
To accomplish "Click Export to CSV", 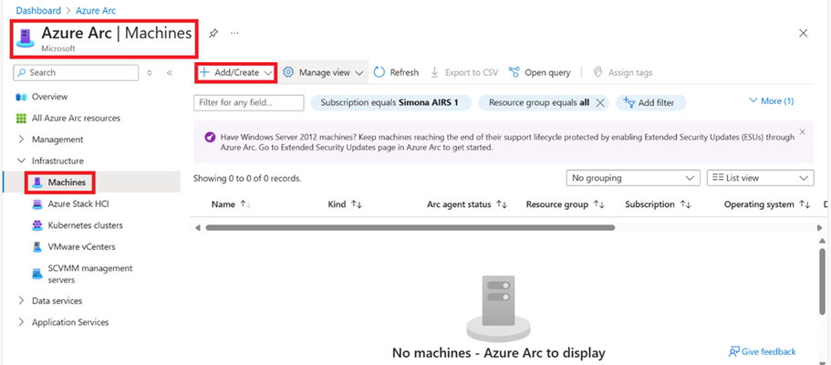I will point(464,73).
